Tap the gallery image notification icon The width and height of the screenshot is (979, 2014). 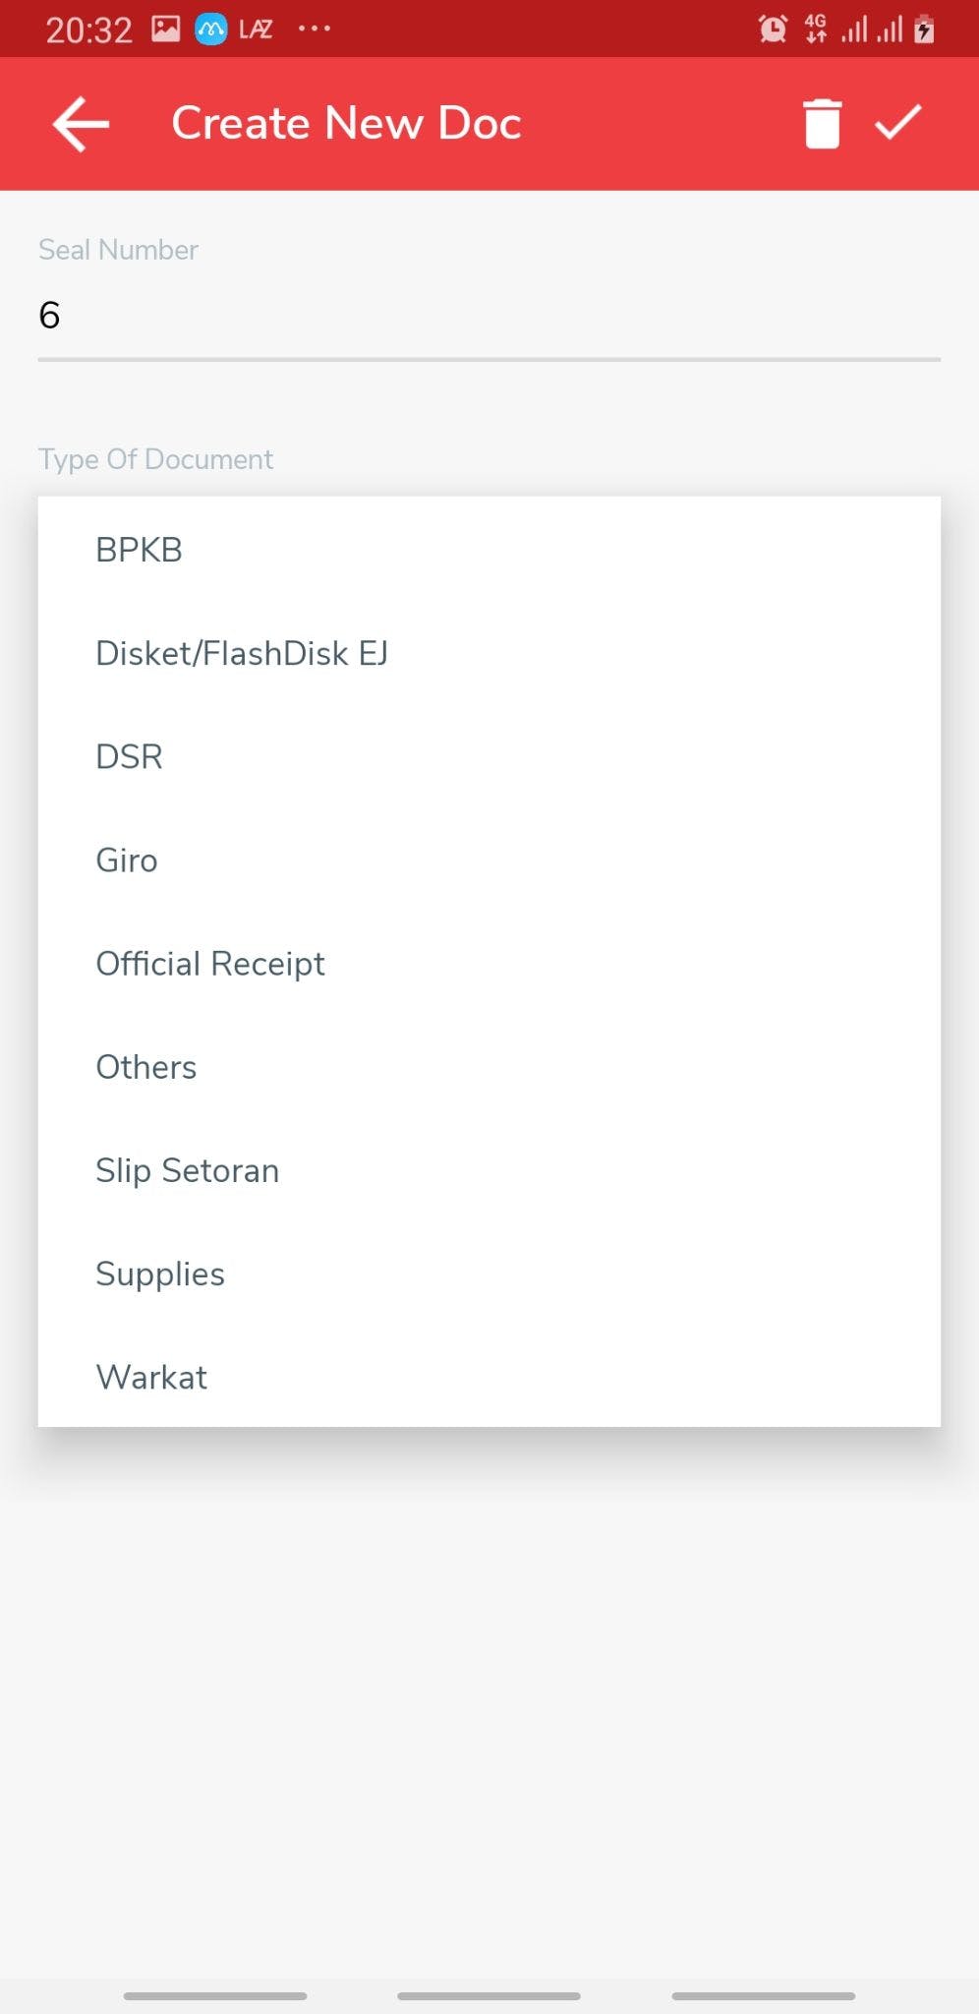(x=165, y=30)
